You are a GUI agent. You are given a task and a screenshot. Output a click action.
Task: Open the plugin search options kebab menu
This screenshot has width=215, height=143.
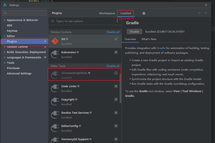coord(117,21)
